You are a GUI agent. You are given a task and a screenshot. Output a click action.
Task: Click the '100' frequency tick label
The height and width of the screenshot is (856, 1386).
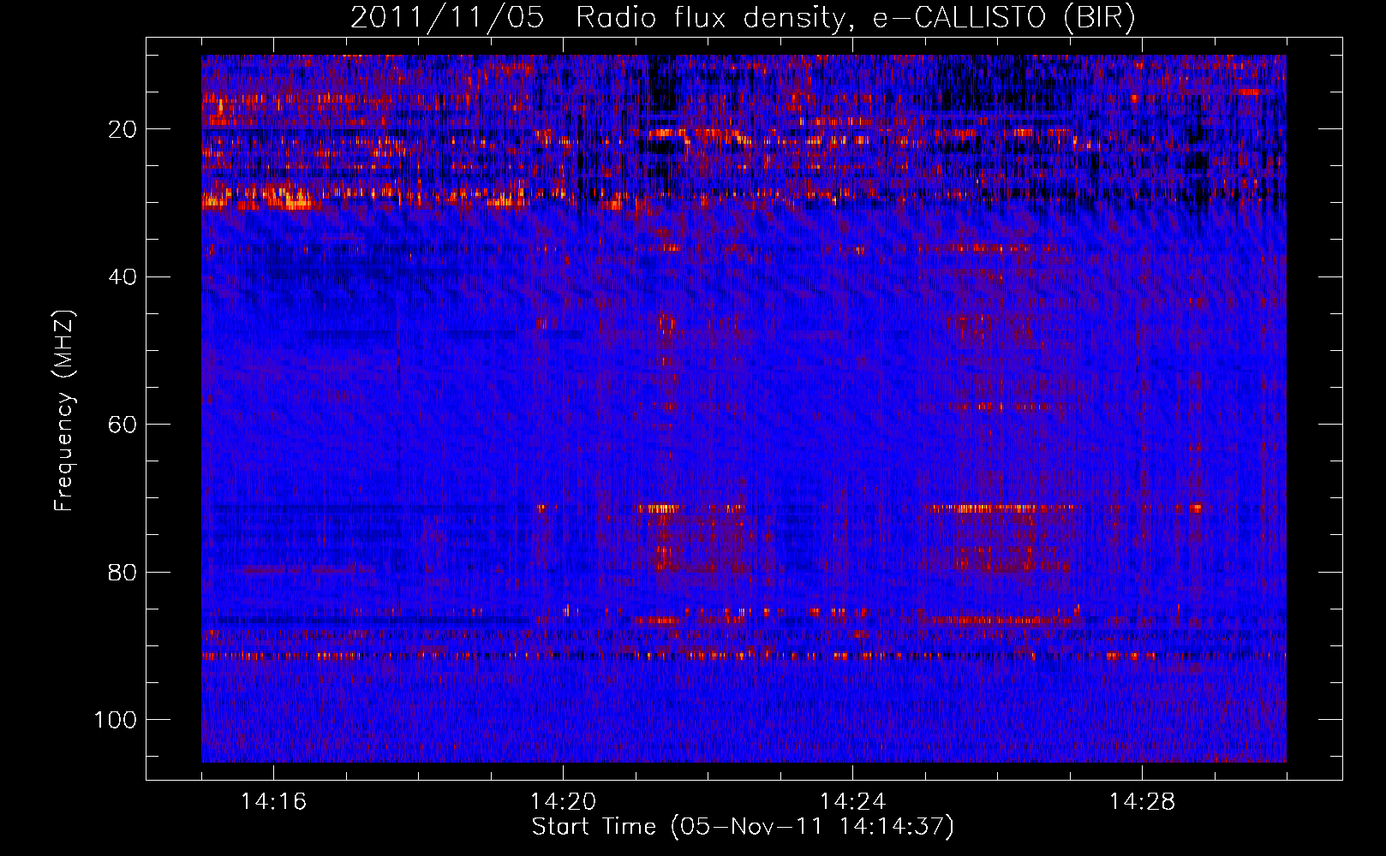pos(116,720)
